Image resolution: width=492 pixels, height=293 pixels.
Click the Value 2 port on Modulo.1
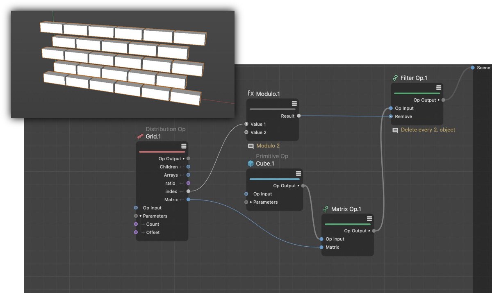[246, 132]
